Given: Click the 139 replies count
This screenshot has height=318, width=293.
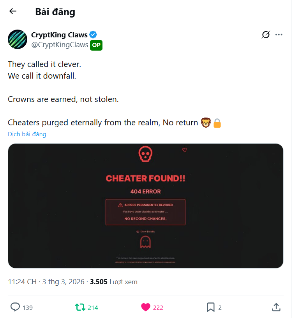Looking at the screenshot, I should [x=28, y=307].
